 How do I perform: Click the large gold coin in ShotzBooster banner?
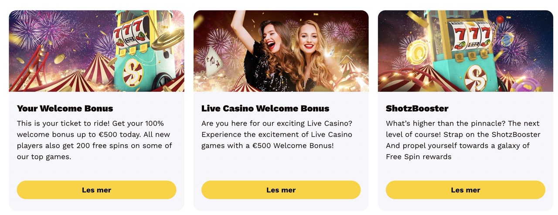(x=418, y=52)
